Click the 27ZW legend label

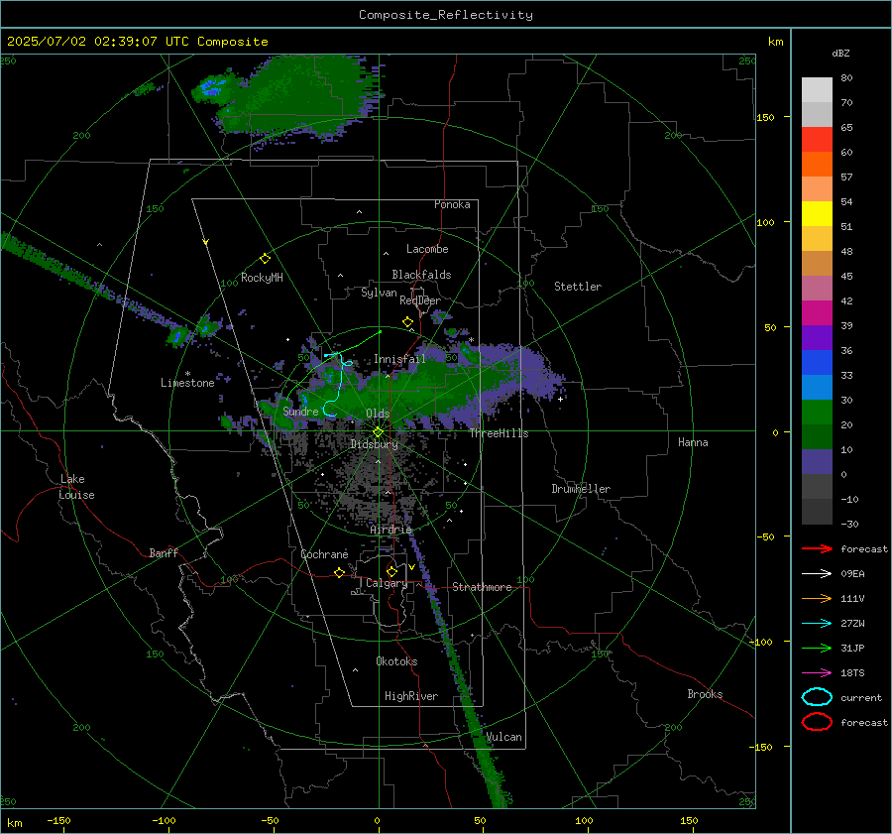[x=852, y=624]
